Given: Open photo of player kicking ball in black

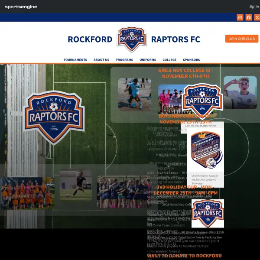Looking at the screenshot, I should 76,185.
